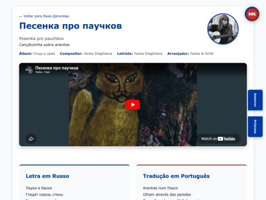The height and width of the screenshot is (200, 266).
Task: Click the 'Letra em Russo' heading
Action: click(47, 176)
